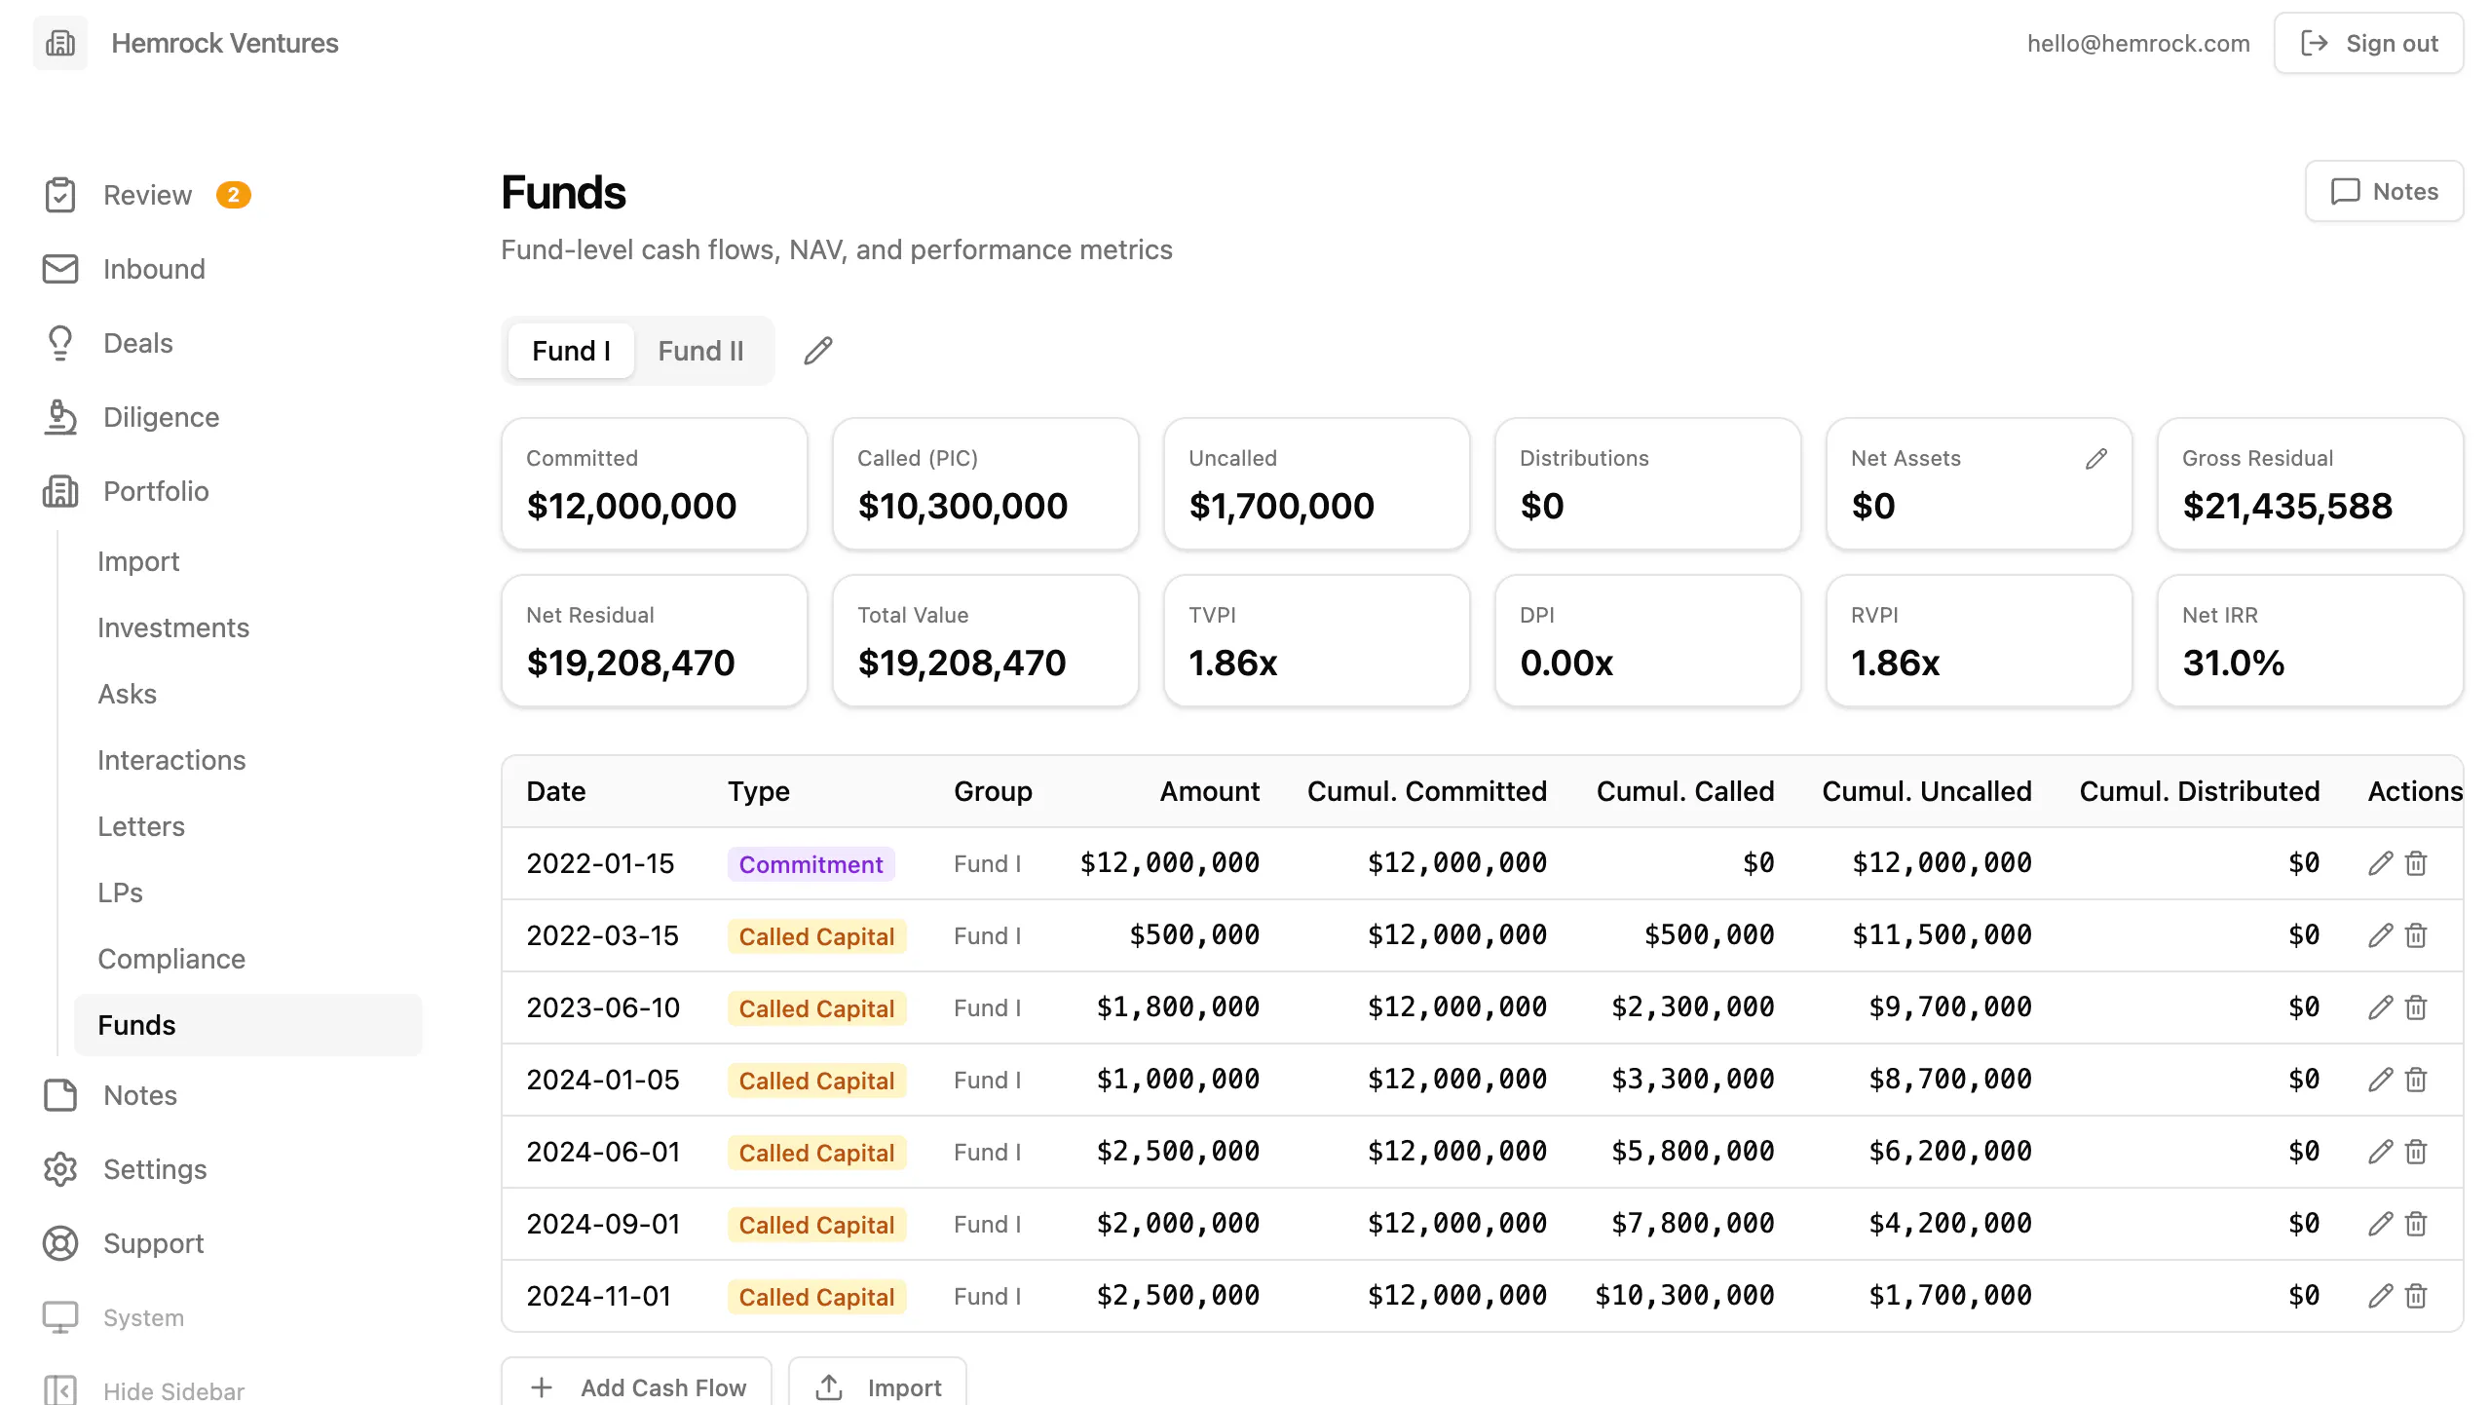Click the Date column header
Image resolution: width=2490 pixels, height=1405 pixels.
556,791
